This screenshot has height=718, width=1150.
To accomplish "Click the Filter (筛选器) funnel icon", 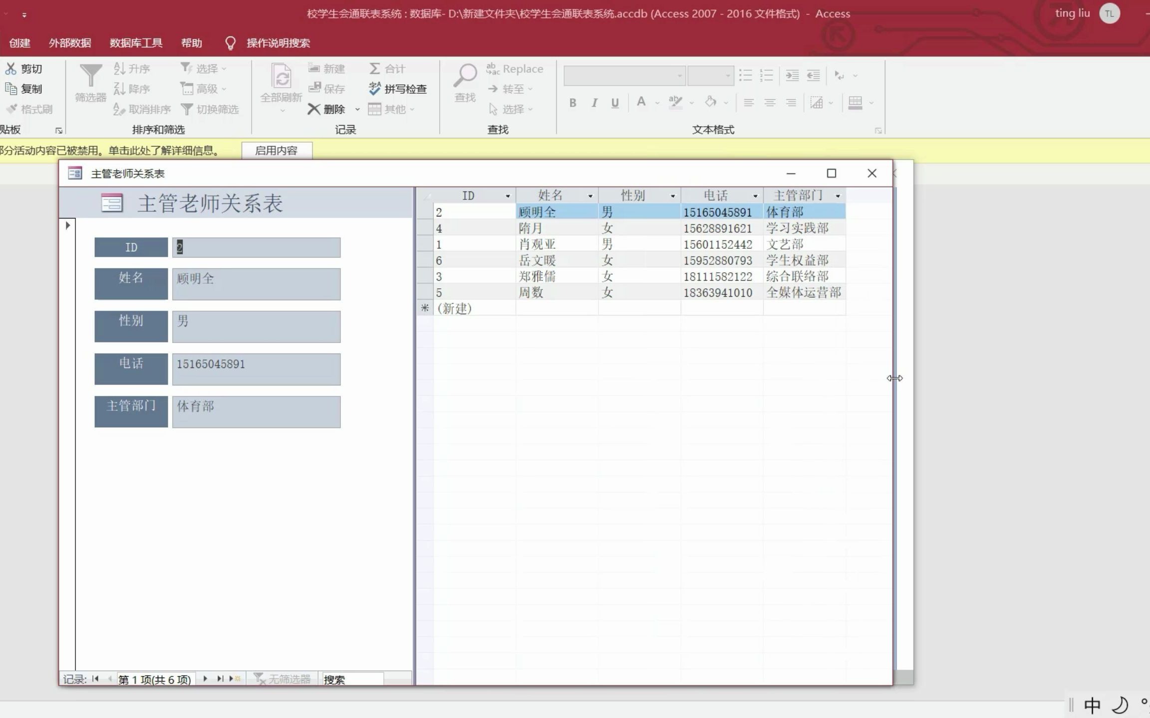I will point(90,76).
